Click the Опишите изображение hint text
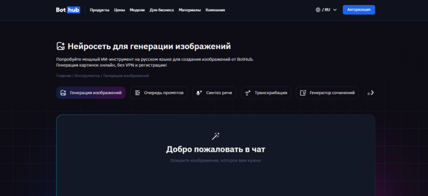428x196 pixels. (216, 161)
